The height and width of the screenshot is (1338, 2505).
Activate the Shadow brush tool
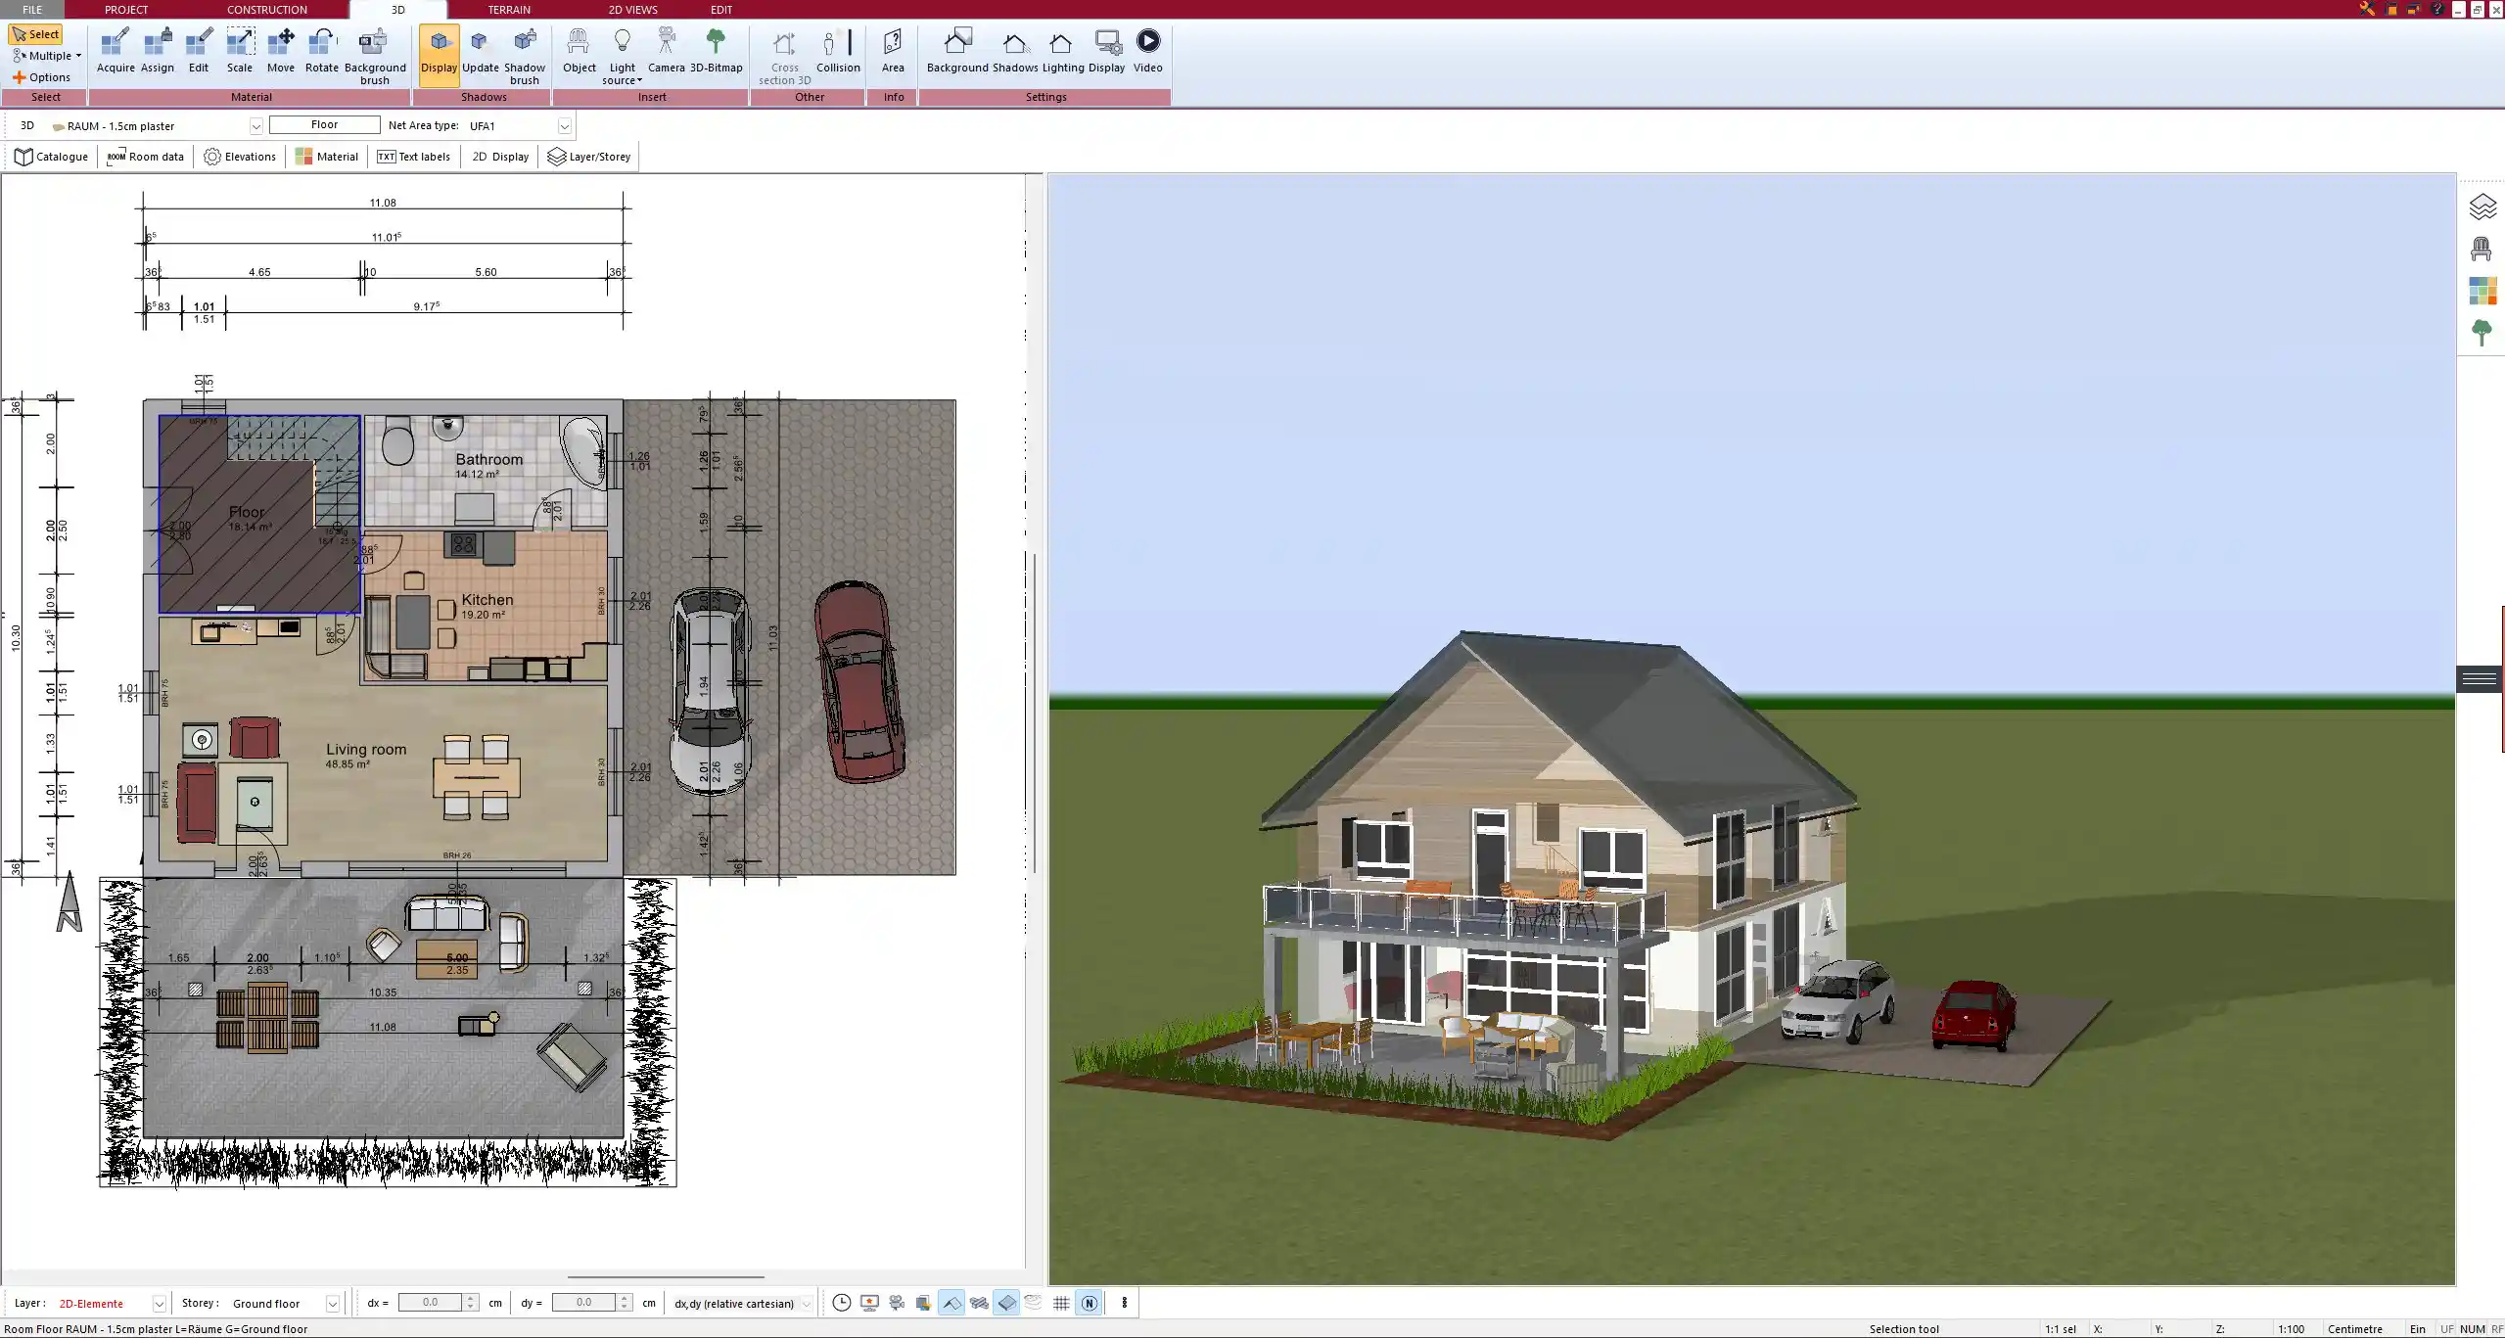524,54
